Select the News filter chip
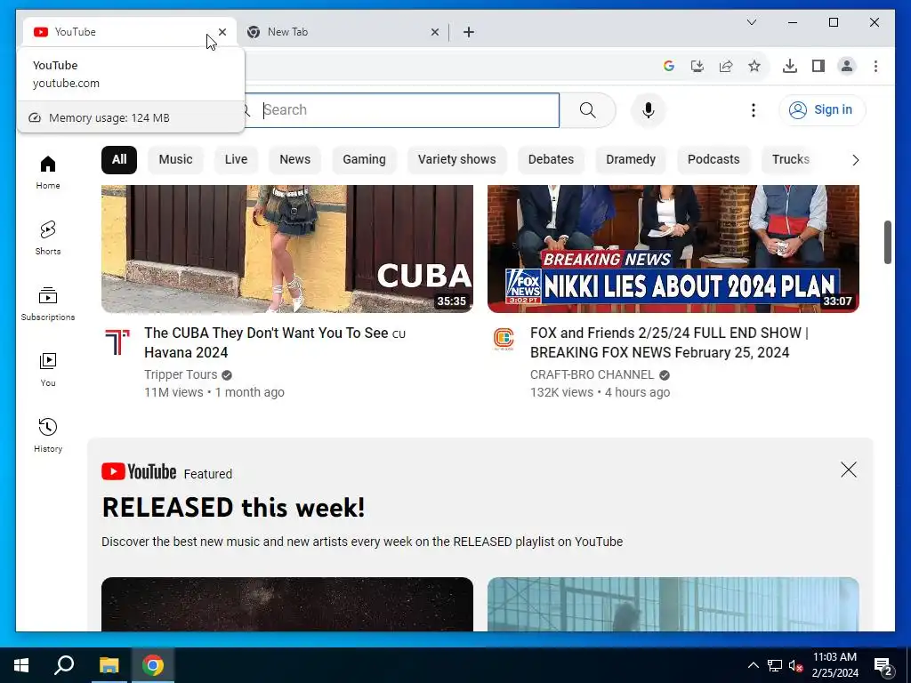 (x=294, y=160)
